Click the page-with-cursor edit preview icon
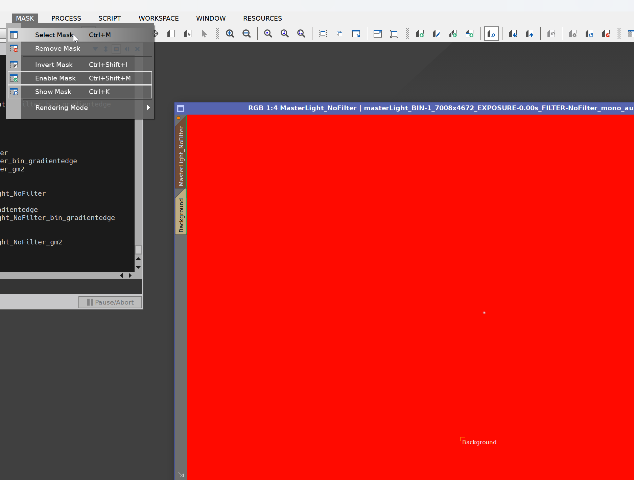The height and width of the screenshot is (480, 634). click(188, 33)
